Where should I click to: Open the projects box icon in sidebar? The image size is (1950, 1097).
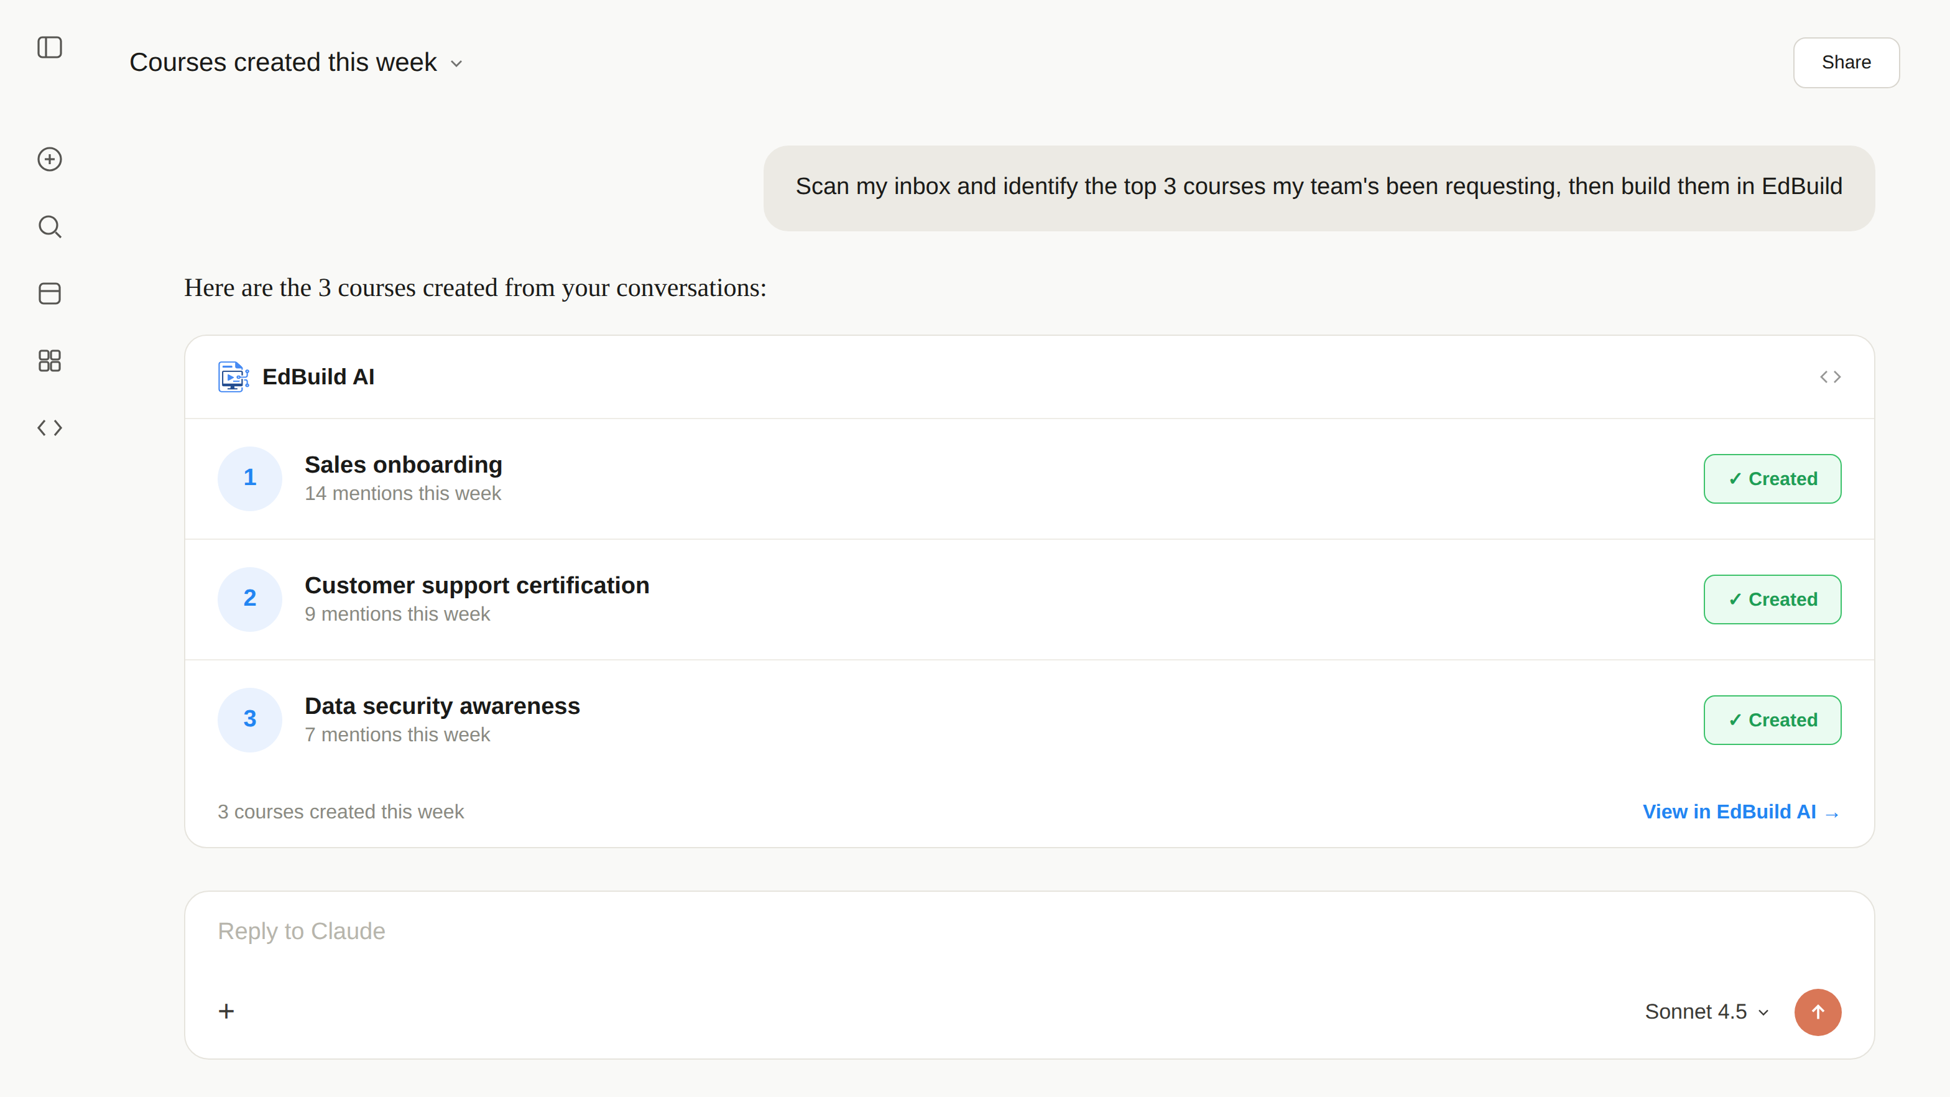[x=49, y=293]
